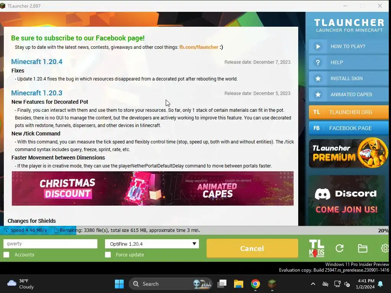Open the TLauncher Premium banner
The width and height of the screenshot is (391, 293).
click(349, 153)
